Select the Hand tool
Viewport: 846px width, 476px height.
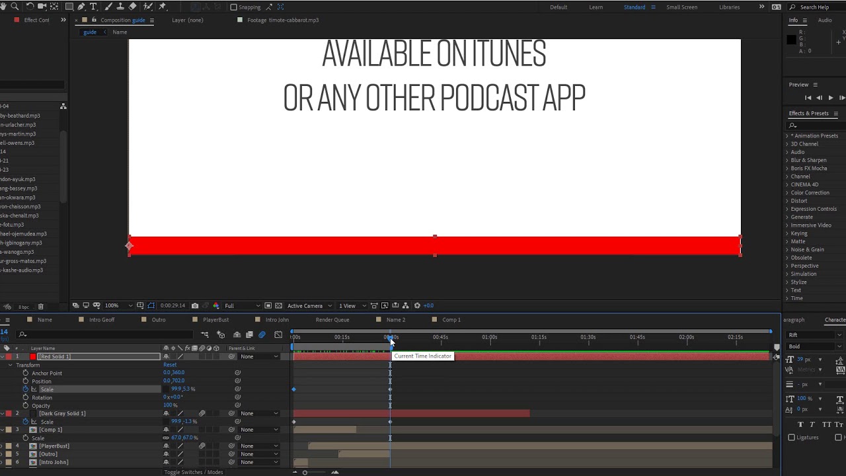click(x=4, y=7)
